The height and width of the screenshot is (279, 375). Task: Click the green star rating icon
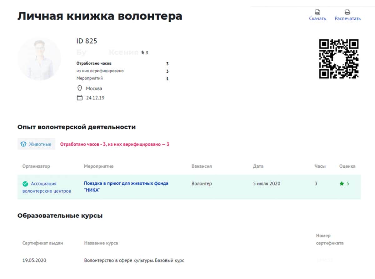click(342, 184)
